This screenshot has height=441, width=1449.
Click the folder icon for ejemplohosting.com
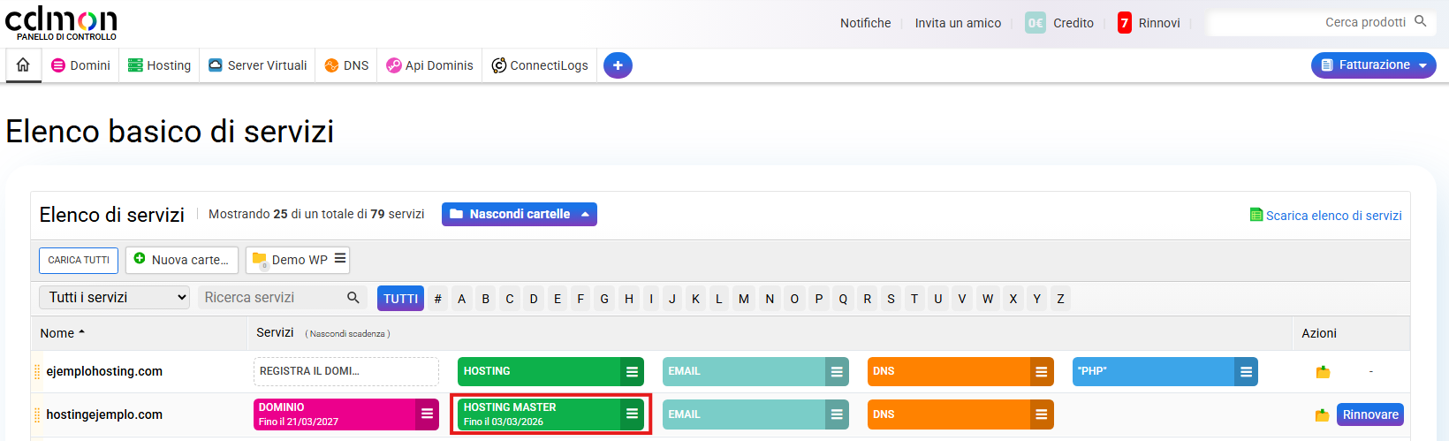click(x=1323, y=372)
